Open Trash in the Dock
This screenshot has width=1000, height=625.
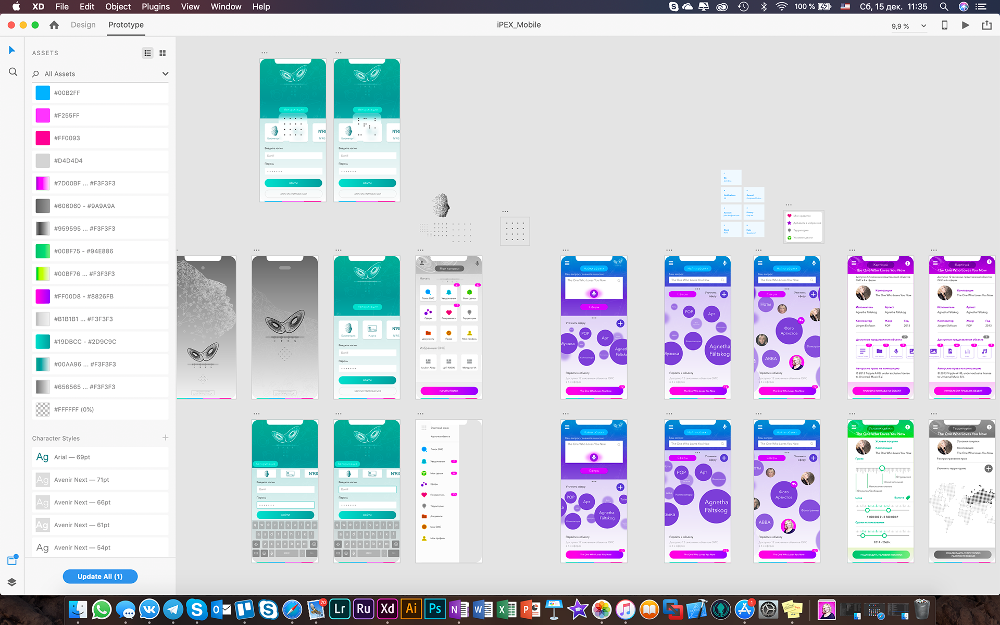pos(922,609)
